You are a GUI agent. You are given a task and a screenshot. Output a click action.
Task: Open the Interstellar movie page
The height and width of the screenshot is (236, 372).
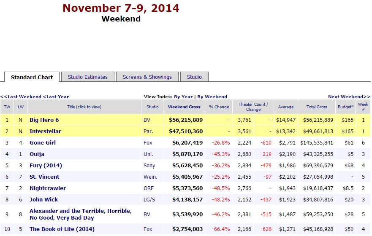(x=45, y=131)
